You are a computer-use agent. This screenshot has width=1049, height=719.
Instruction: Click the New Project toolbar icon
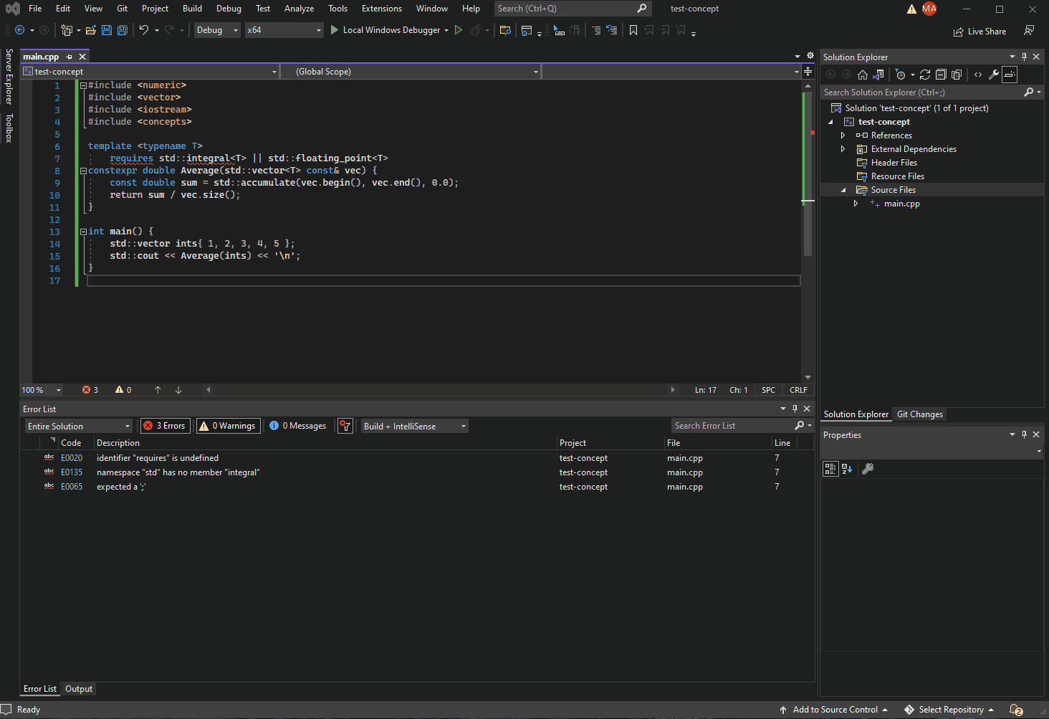point(67,30)
